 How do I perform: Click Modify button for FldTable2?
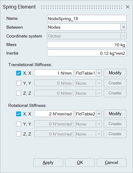click(115, 114)
